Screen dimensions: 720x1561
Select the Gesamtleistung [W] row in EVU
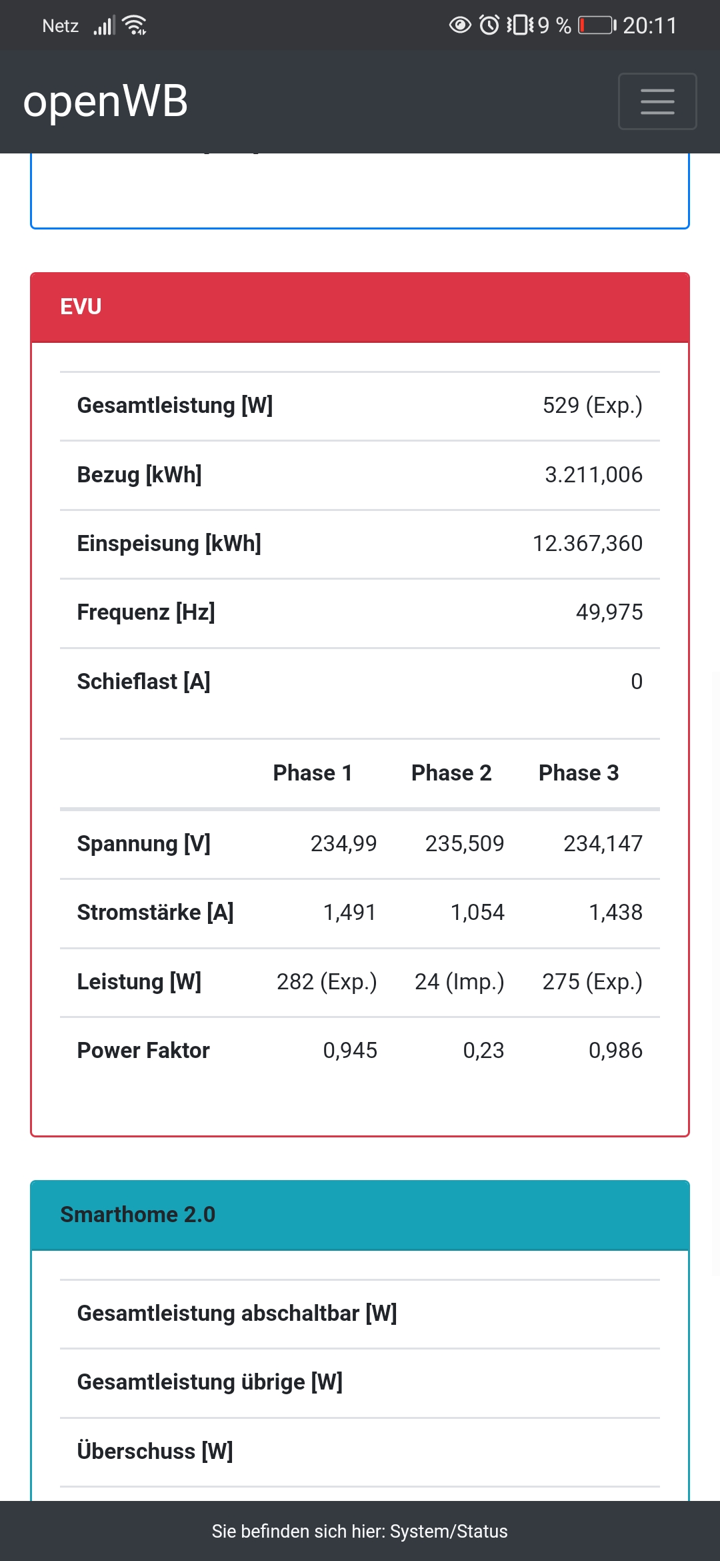(x=360, y=406)
